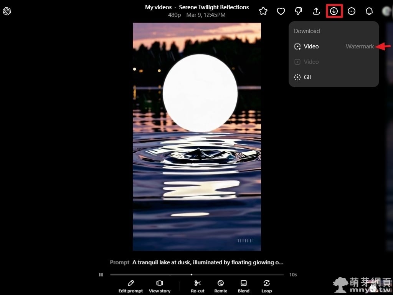
Task: Open View story panel
Action: point(160,286)
